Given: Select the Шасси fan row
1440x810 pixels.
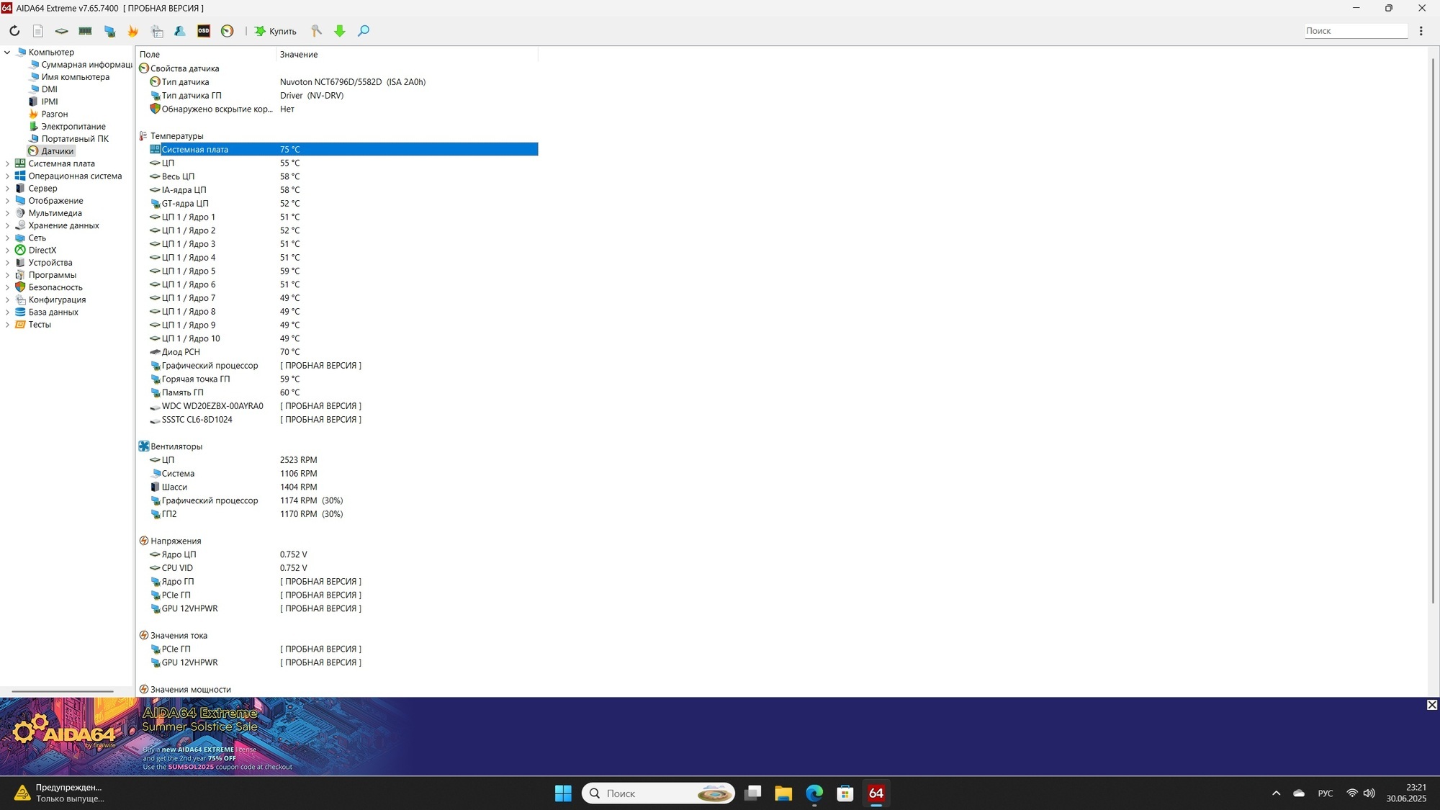Looking at the screenshot, I should 337,487.
